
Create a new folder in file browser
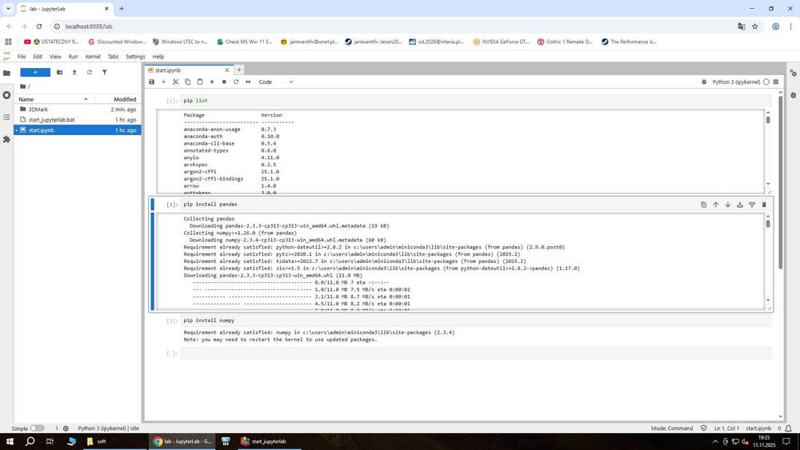[x=60, y=73]
